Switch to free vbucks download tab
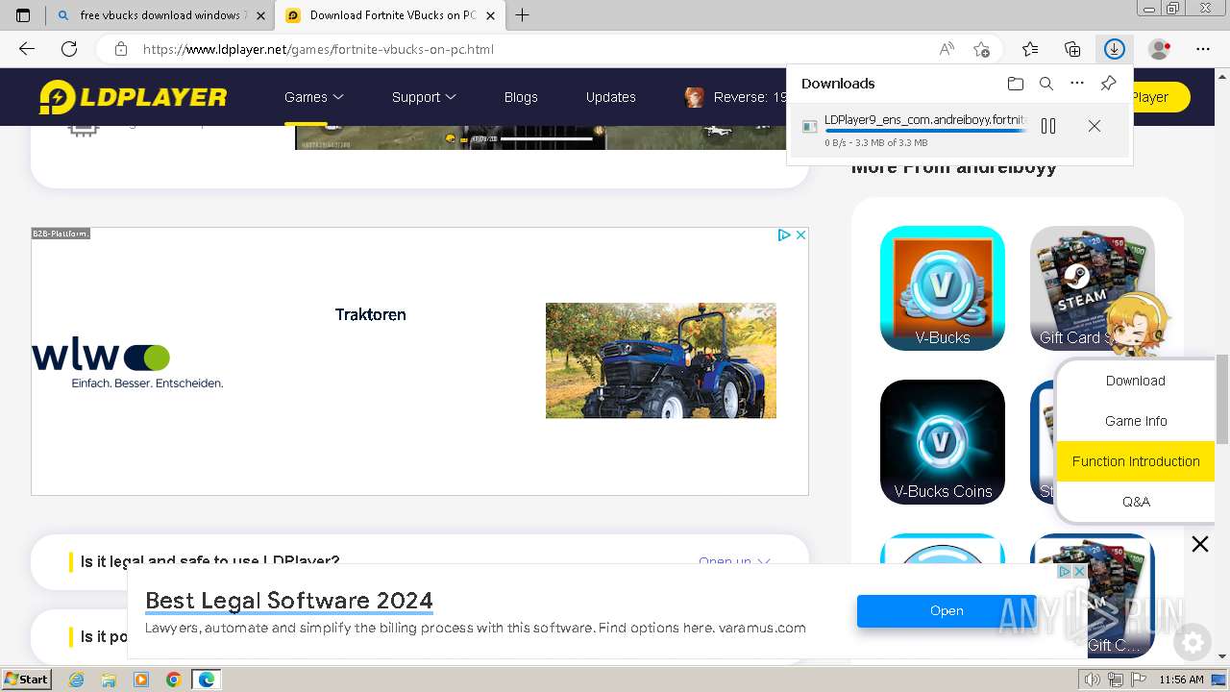This screenshot has width=1230, height=692. click(160, 15)
